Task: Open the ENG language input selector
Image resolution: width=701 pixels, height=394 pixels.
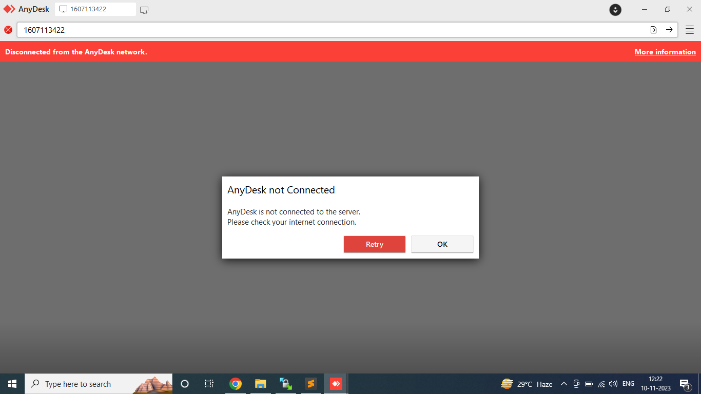Action: [x=628, y=384]
